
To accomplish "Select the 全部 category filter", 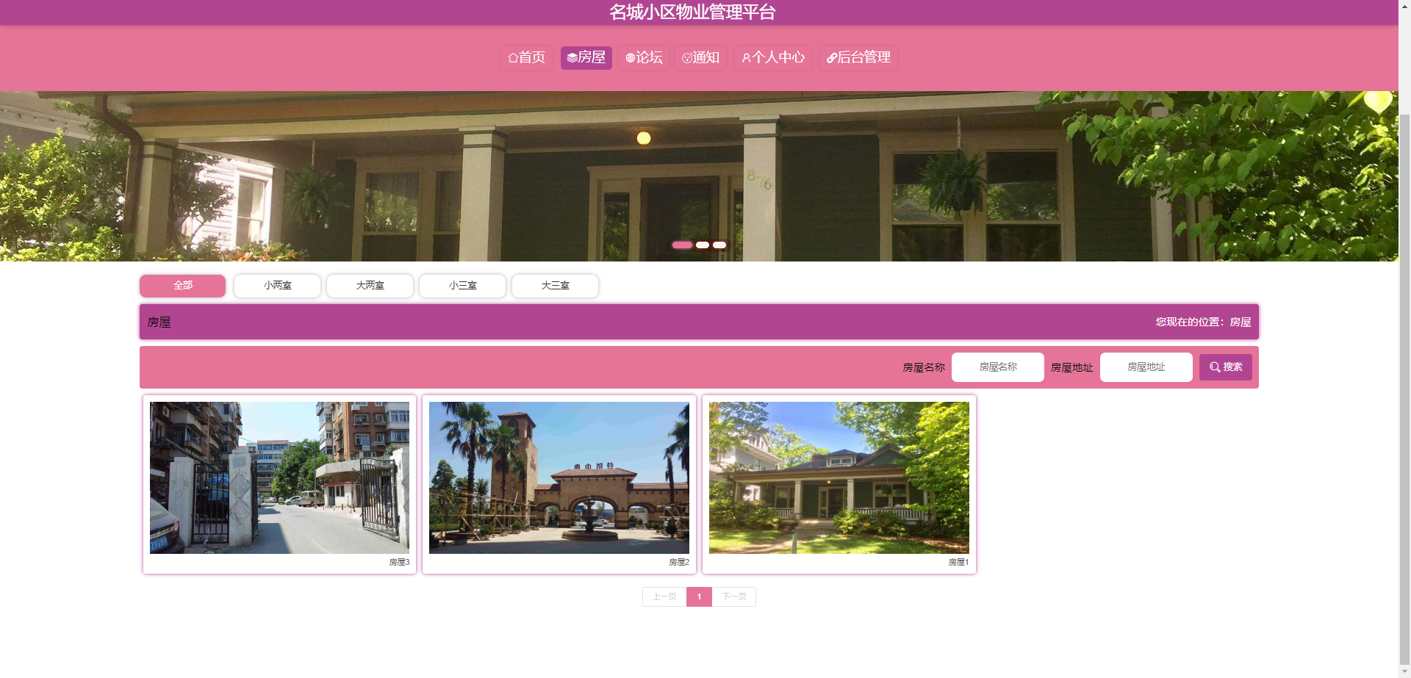I will (x=183, y=286).
